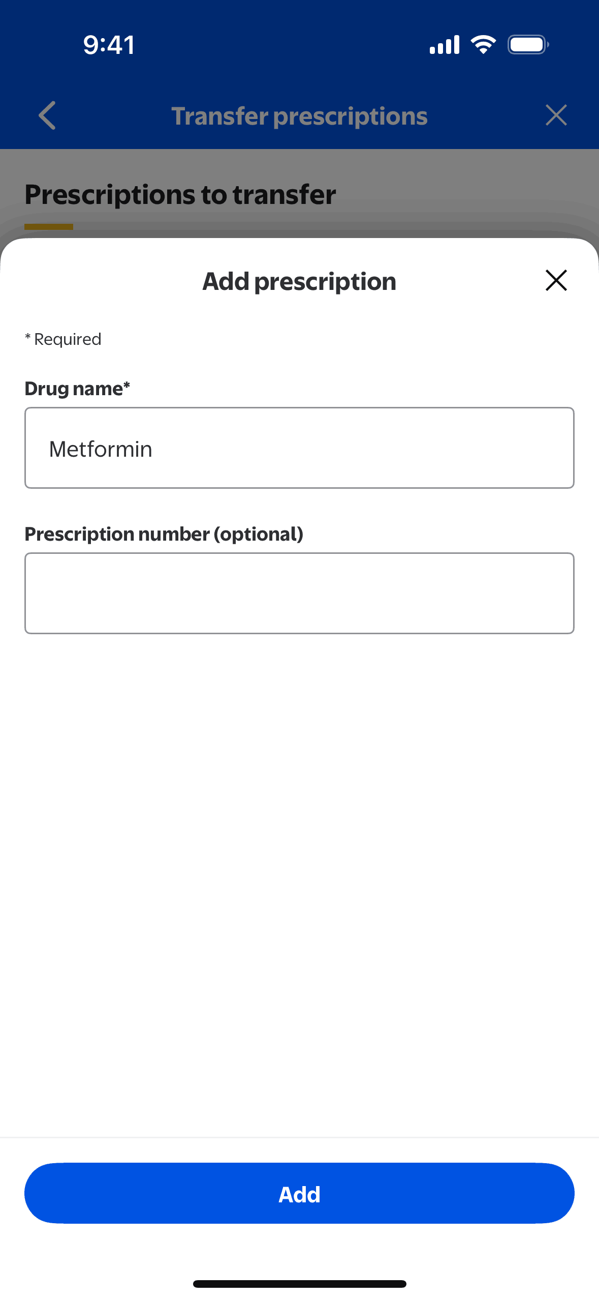
Task: Tap the yellow progress bar under the heading
Action: pyautogui.click(x=49, y=227)
